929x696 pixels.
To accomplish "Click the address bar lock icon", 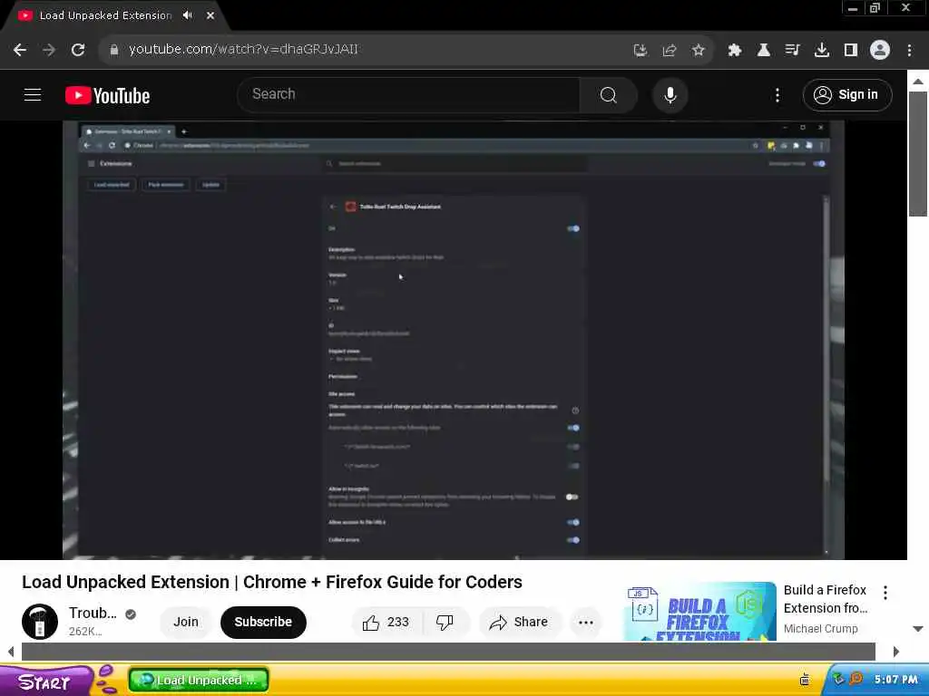I will tap(114, 50).
